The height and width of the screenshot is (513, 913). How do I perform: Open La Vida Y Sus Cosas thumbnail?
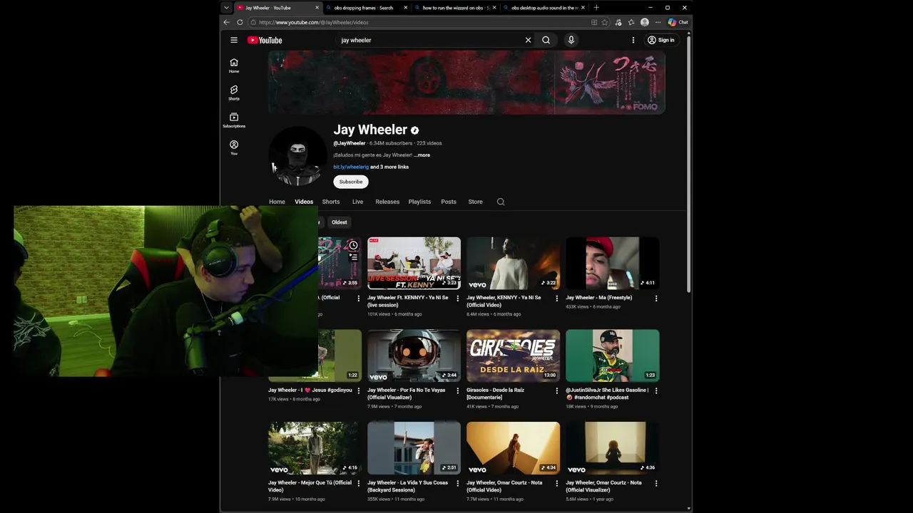click(414, 448)
